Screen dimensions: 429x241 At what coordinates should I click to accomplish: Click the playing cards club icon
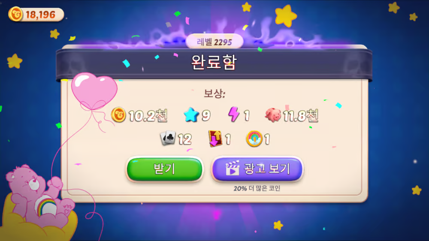[168, 138]
